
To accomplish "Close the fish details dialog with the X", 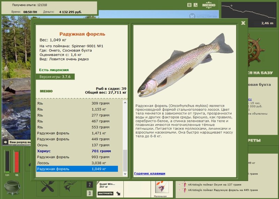I will [x=243, y=23].
